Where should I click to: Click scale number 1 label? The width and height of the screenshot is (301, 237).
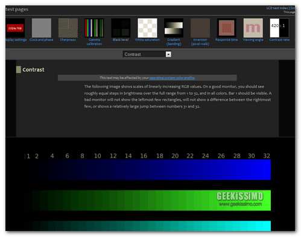coord(28,156)
